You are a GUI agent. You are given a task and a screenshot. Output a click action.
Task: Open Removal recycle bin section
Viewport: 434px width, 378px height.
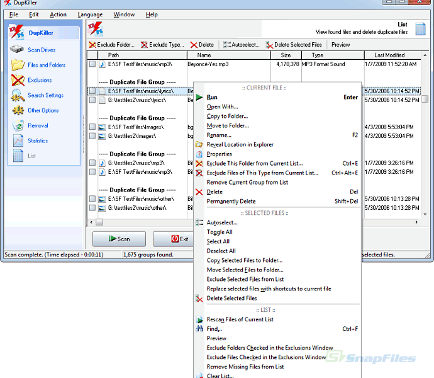(x=30, y=125)
